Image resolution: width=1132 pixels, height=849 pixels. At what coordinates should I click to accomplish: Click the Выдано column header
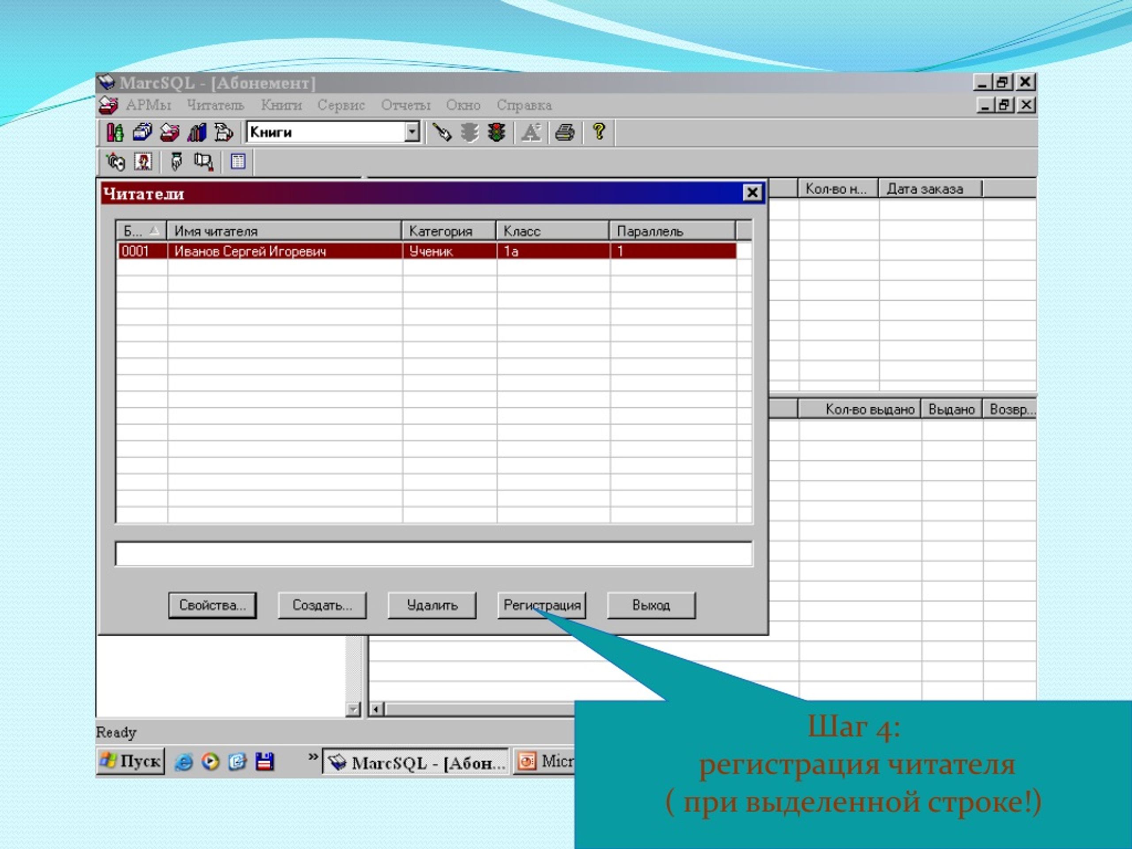coord(951,409)
